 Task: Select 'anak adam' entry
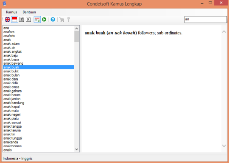[39, 44]
